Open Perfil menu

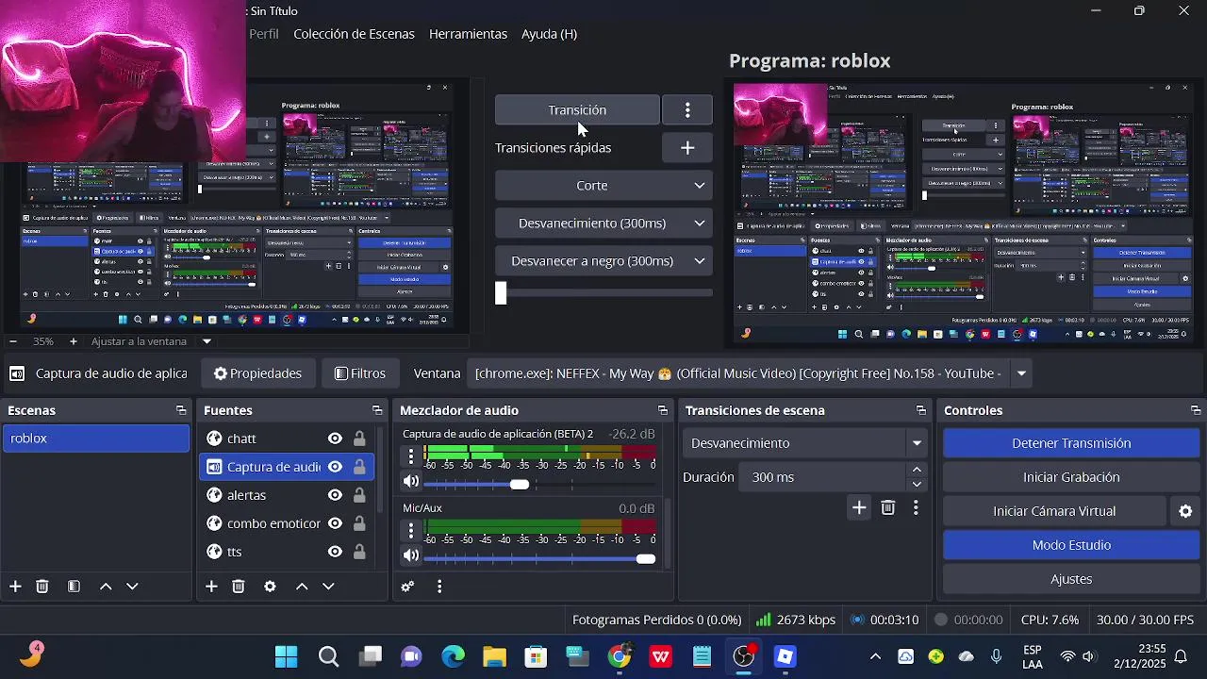pyautogui.click(x=264, y=34)
